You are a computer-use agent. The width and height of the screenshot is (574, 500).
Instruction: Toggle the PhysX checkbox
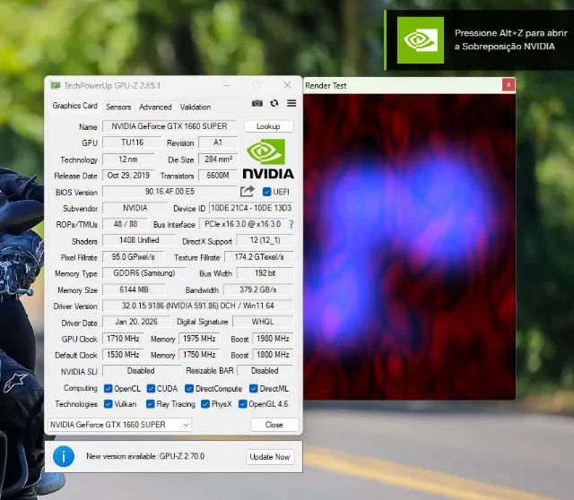(205, 404)
